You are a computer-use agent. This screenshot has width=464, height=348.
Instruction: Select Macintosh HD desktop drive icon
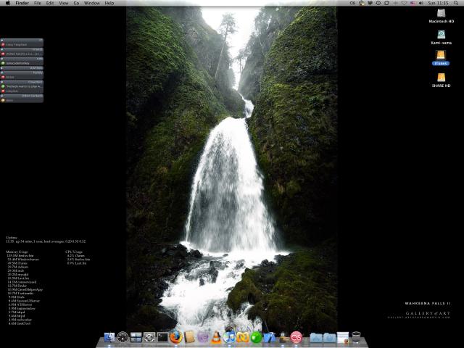[x=442, y=13]
